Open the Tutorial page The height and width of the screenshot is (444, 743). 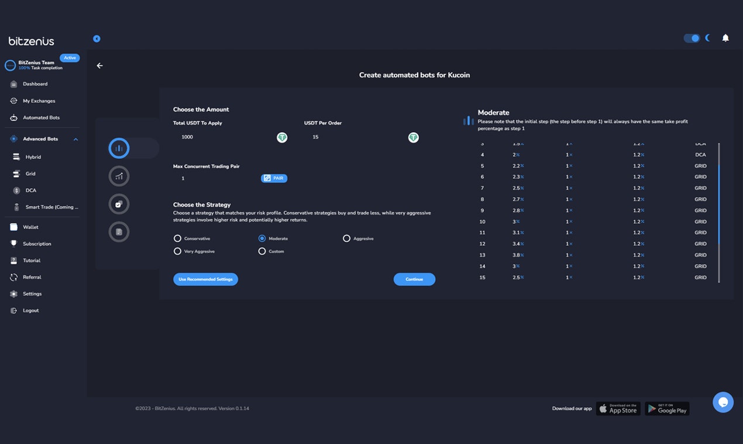pos(32,261)
